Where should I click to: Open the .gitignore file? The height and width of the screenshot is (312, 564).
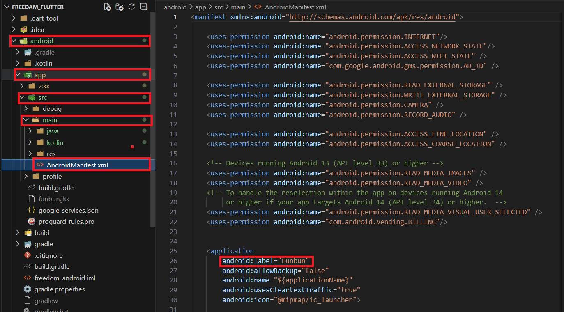click(48, 255)
